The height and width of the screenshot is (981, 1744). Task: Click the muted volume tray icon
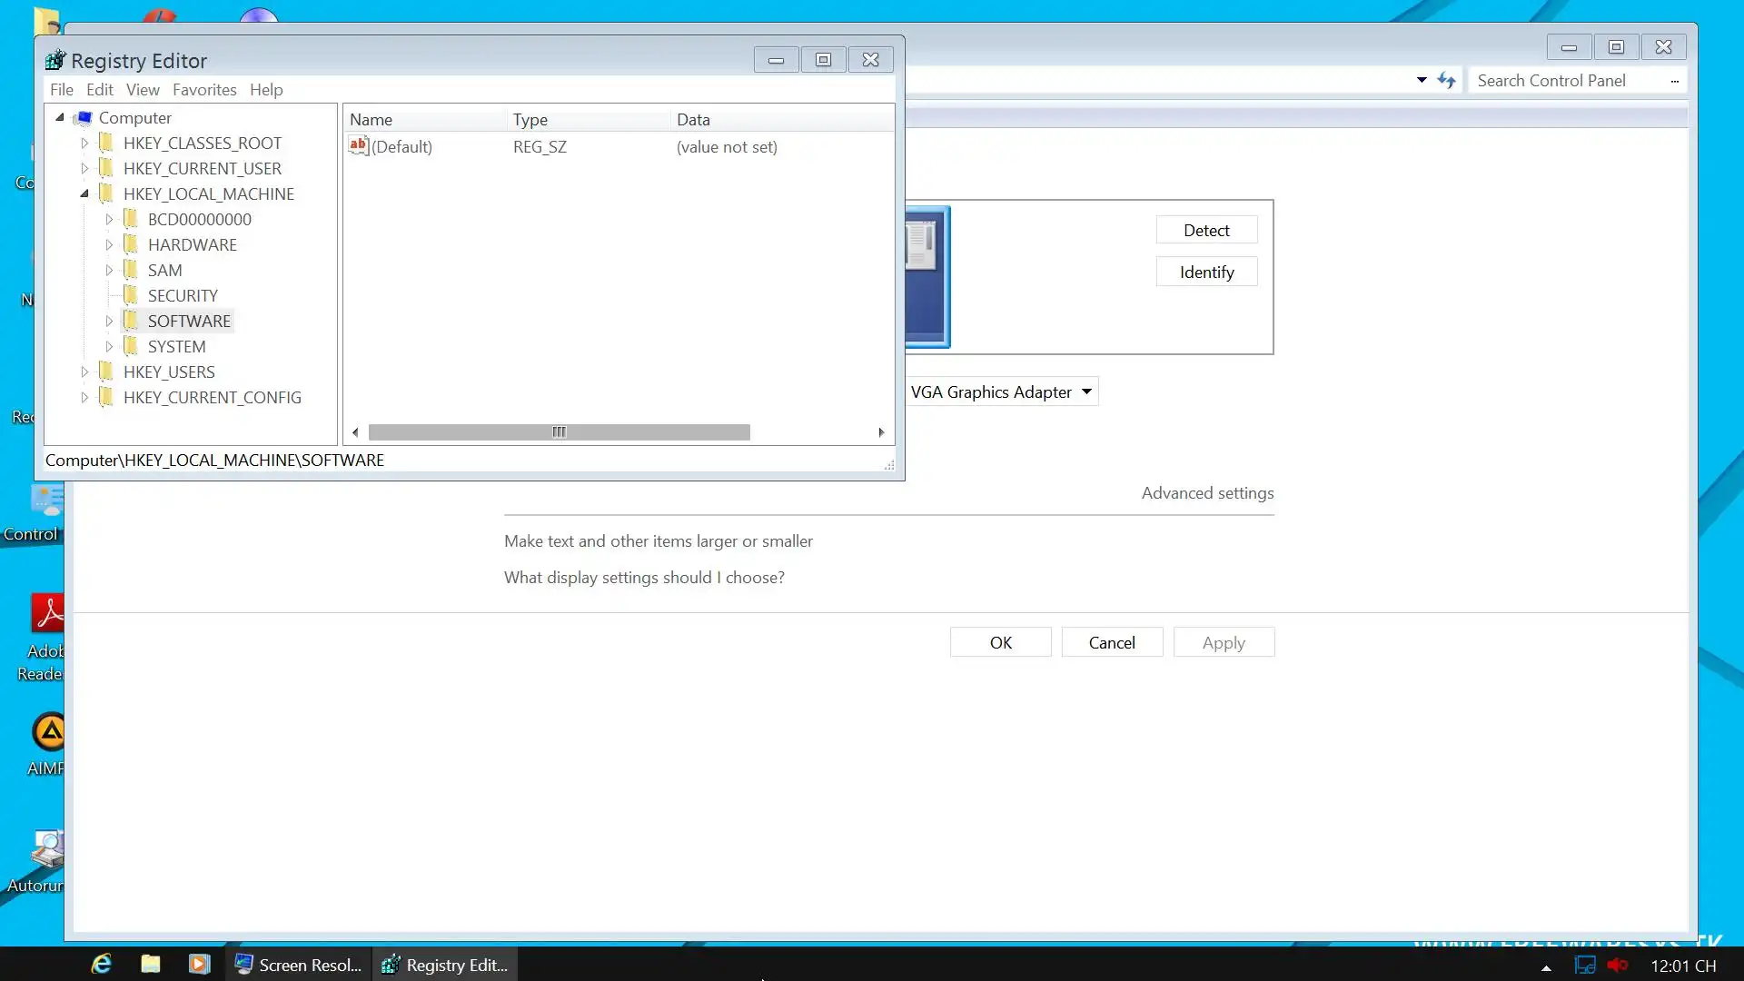click(x=1618, y=966)
